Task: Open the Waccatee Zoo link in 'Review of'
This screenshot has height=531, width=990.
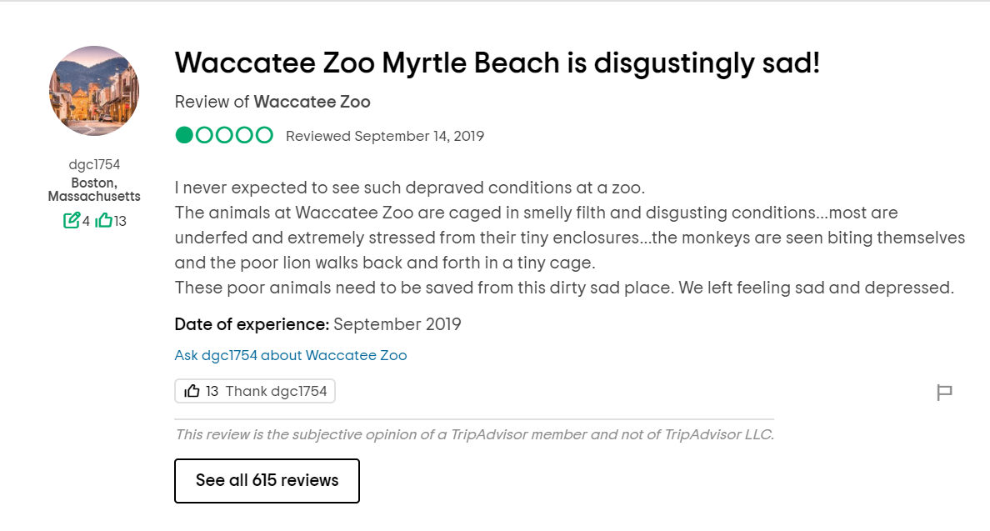Action: tap(312, 102)
